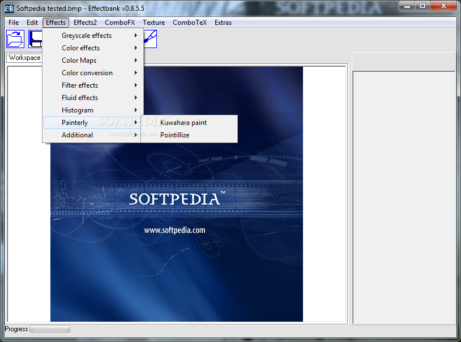Image resolution: width=461 pixels, height=342 pixels.
Task: Close the open Effects menu
Action: pyautogui.click(x=56, y=23)
